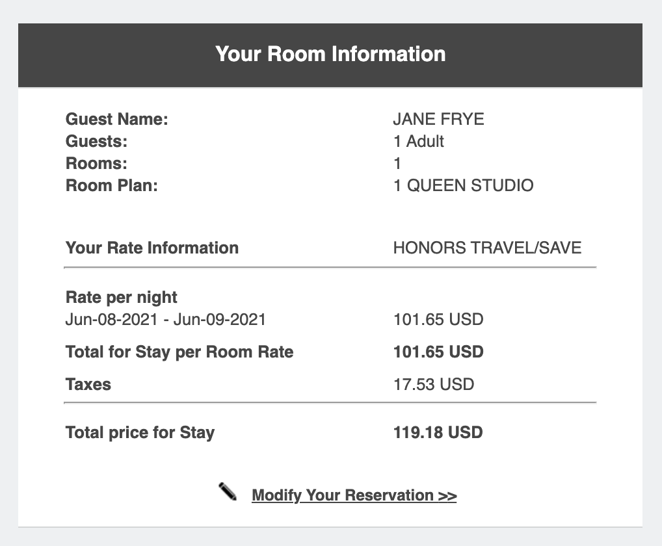Image resolution: width=662 pixels, height=546 pixels.
Task: Select the 17.53 USD taxes amount
Action: [x=434, y=384]
